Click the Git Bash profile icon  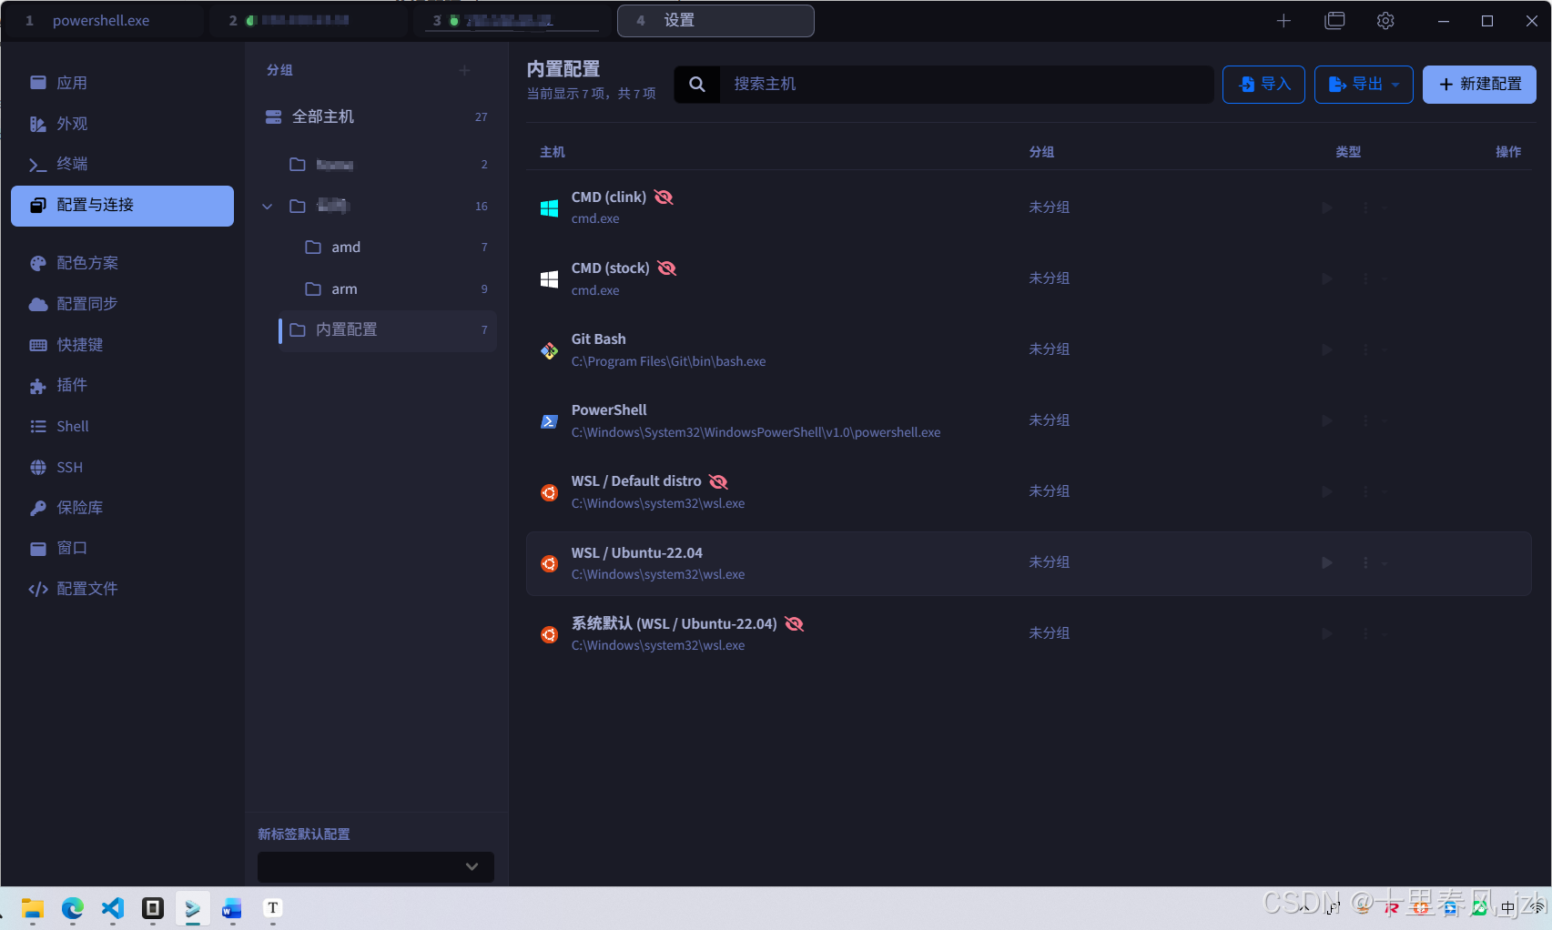click(x=549, y=350)
